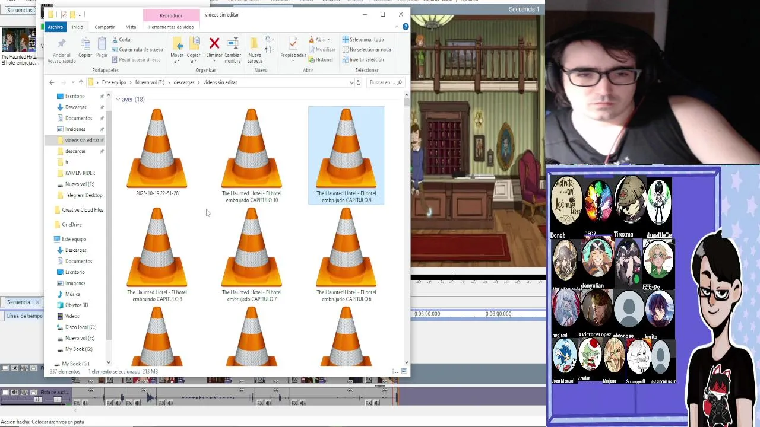Click the Modificar command in ribbon

[x=322, y=50]
